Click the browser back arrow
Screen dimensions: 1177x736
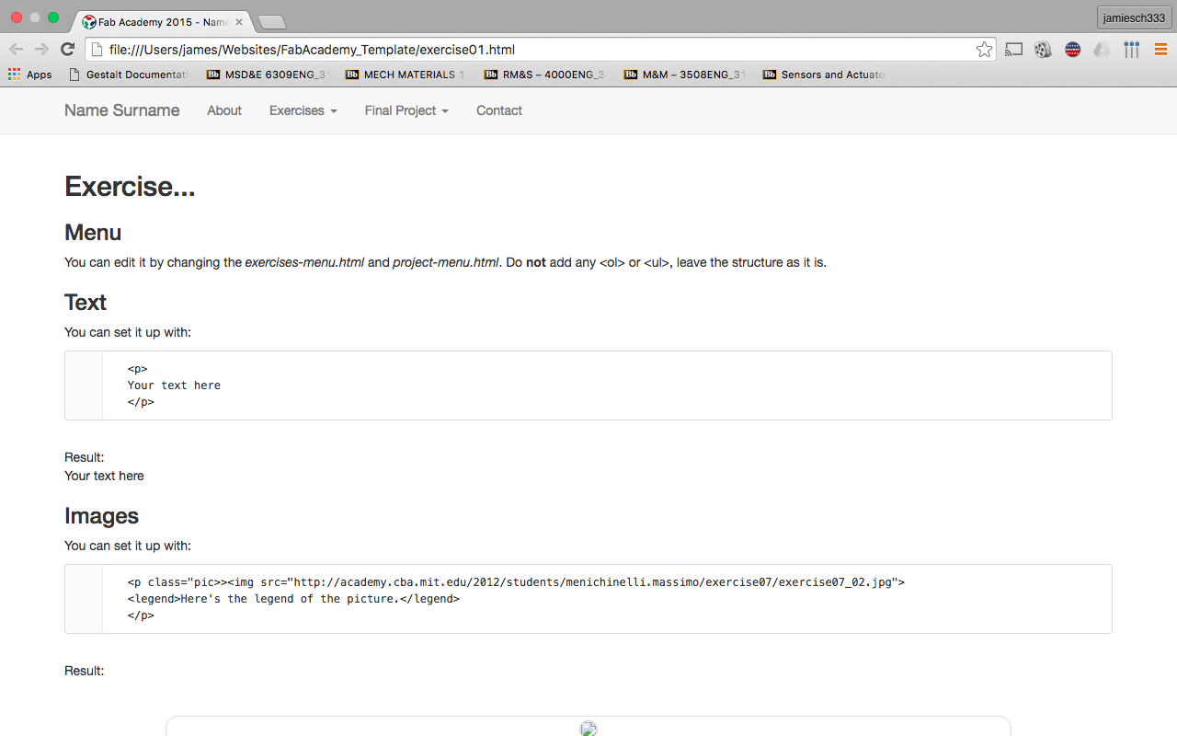(17, 50)
